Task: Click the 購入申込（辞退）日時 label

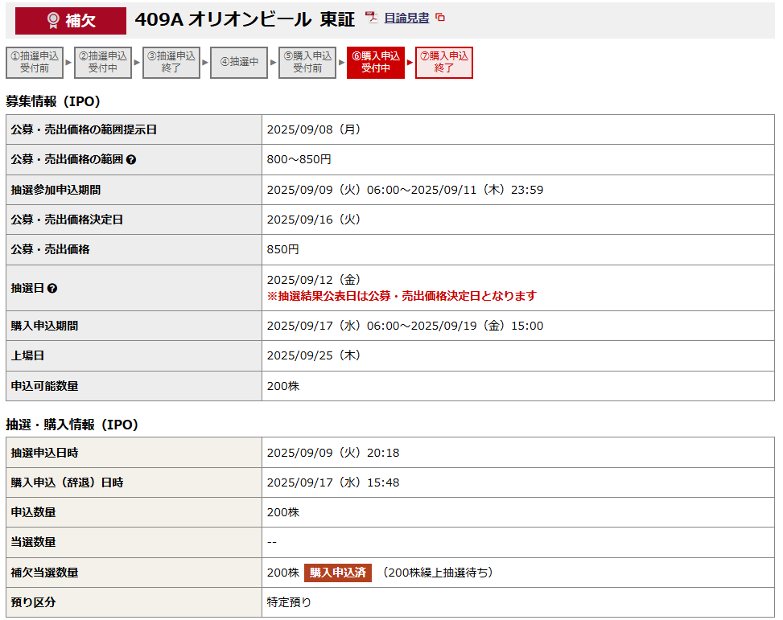Action: (67, 482)
